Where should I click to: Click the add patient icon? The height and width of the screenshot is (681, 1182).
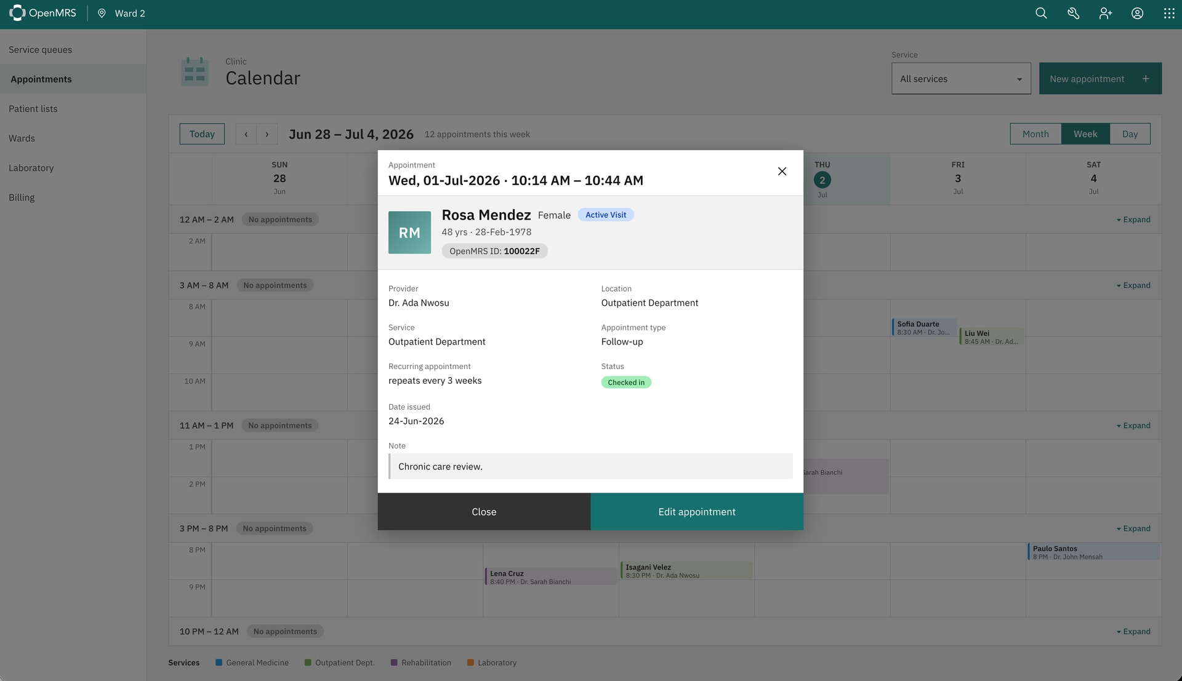(1106, 13)
